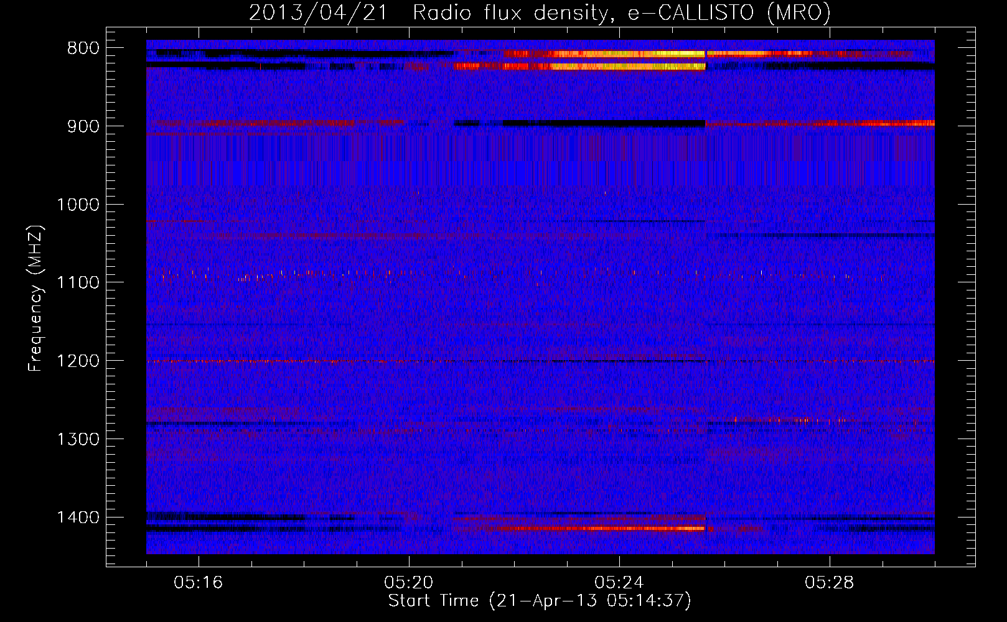
Task: Click the 900 frequency tick label
Action: (x=83, y=126)
